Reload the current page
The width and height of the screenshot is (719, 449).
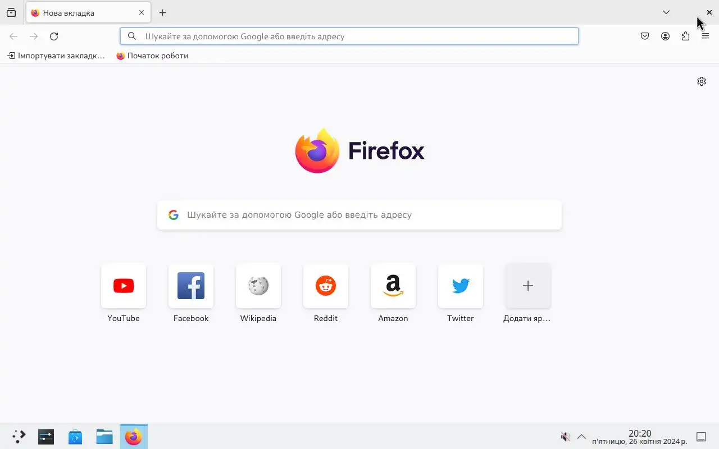click(x=54, y=36)
